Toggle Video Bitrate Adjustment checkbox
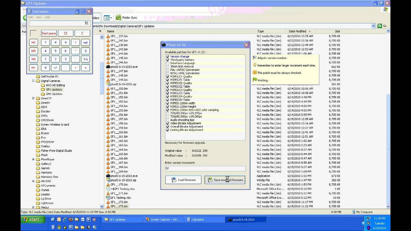Image resolution: width=411 pixels, height=231 pixels. tap(168, 123)
